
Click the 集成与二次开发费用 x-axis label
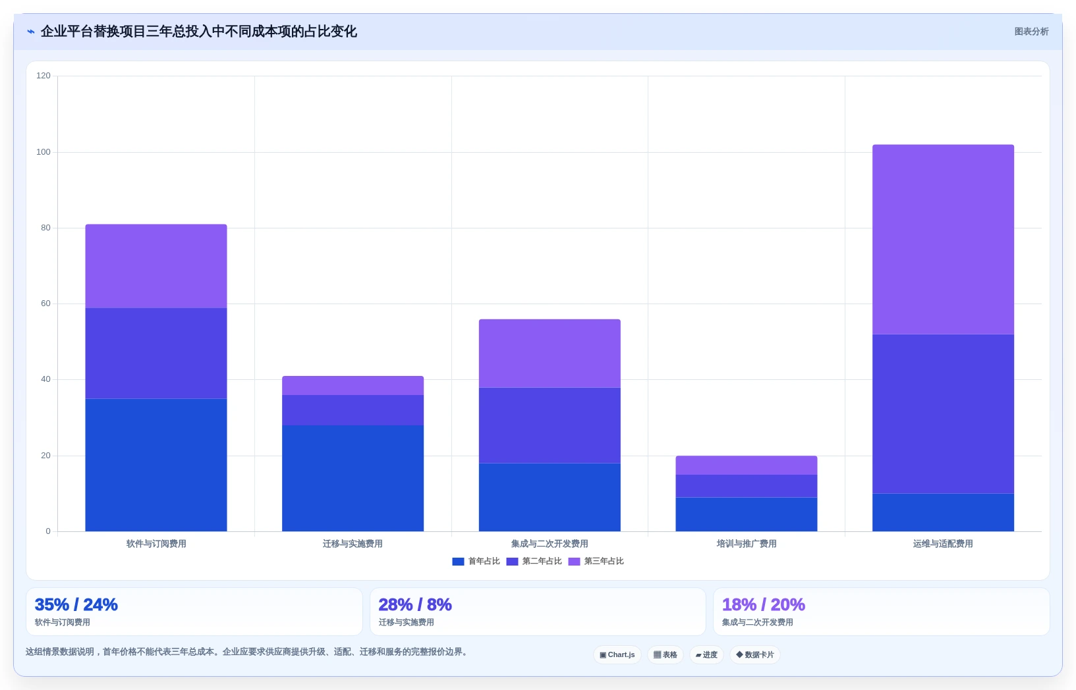click(550, 544)
